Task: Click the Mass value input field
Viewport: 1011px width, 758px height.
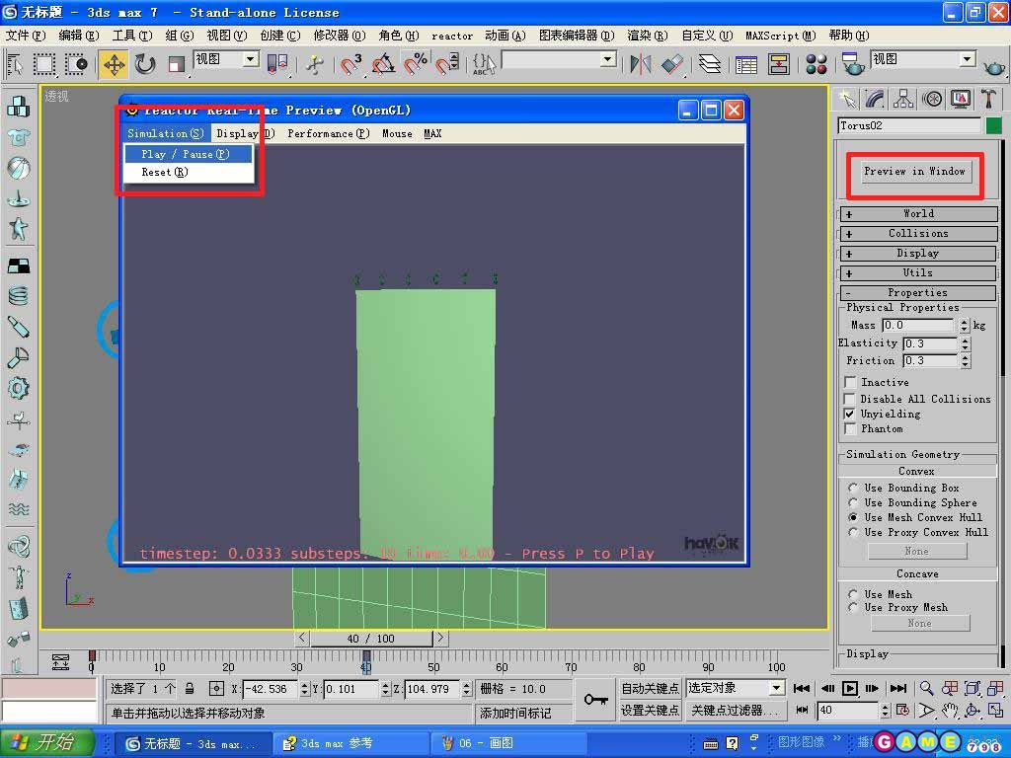Action: (x=918, y=325)
